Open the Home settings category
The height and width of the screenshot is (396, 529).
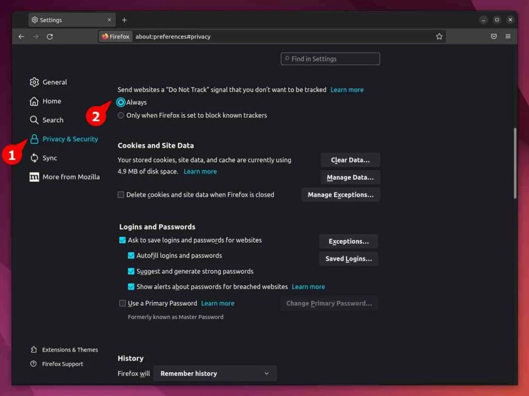click(45, 101)
